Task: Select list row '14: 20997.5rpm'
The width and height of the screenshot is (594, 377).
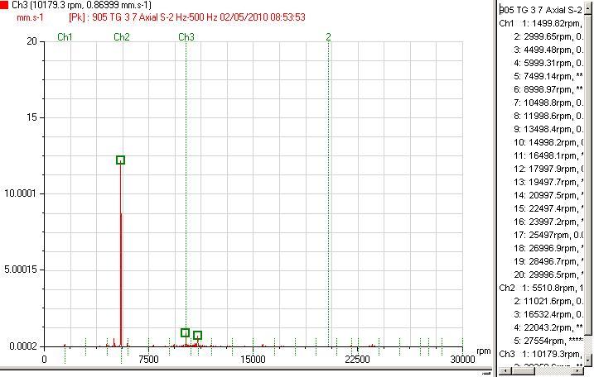Action: coord(548,195)
